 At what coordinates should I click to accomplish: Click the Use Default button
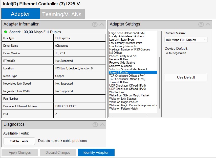pyautogui.click(x=186, y=77)
